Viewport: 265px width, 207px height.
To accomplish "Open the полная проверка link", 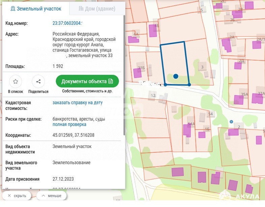I will 69,125.
